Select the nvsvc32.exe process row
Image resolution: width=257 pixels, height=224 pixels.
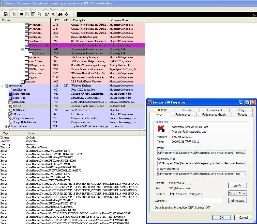coord(72,61)
